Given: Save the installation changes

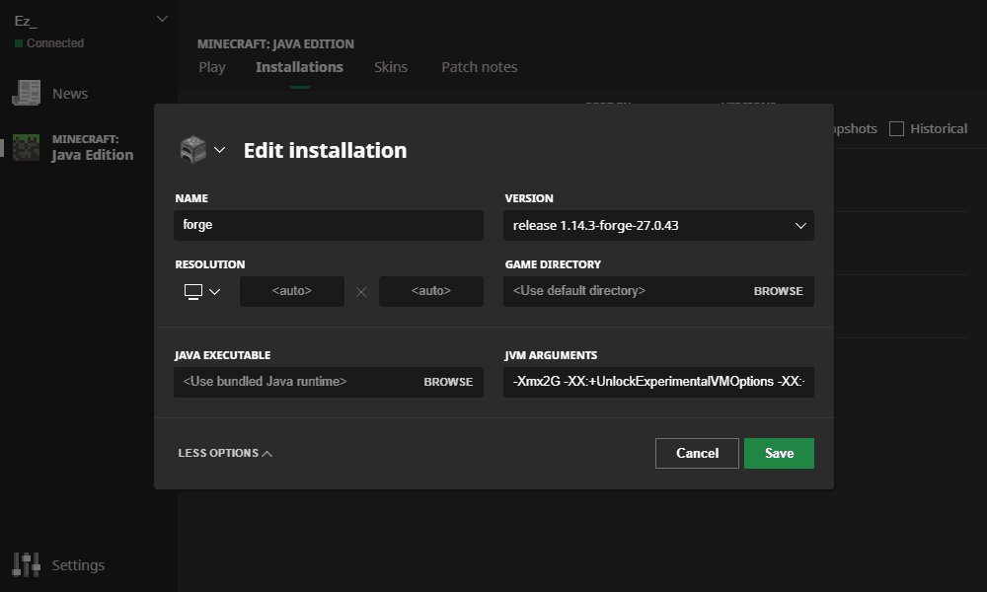Looking at the screenshot, I should point(780,453).
